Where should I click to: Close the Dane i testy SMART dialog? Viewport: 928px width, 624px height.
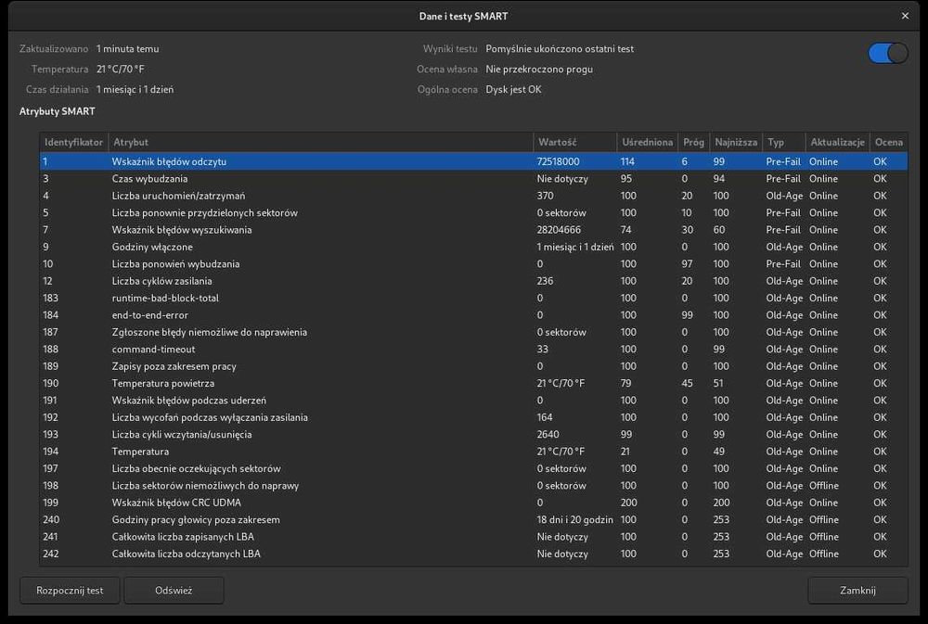tap(905, 16)
